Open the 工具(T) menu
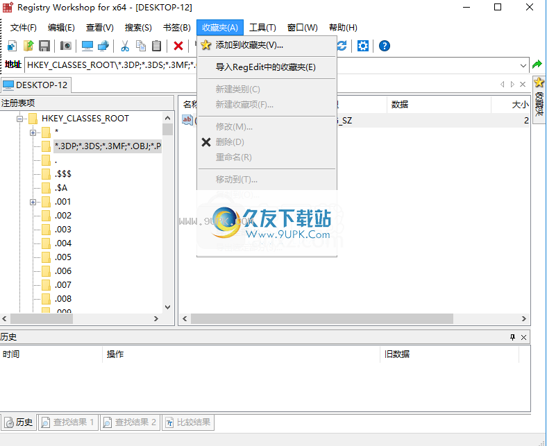This screenshot has height=446, width=547. (262, 28)
